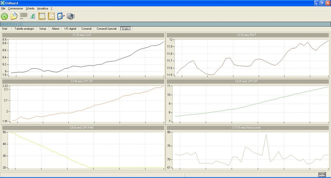Open the table view toolbar icon

tap(42, 16)
